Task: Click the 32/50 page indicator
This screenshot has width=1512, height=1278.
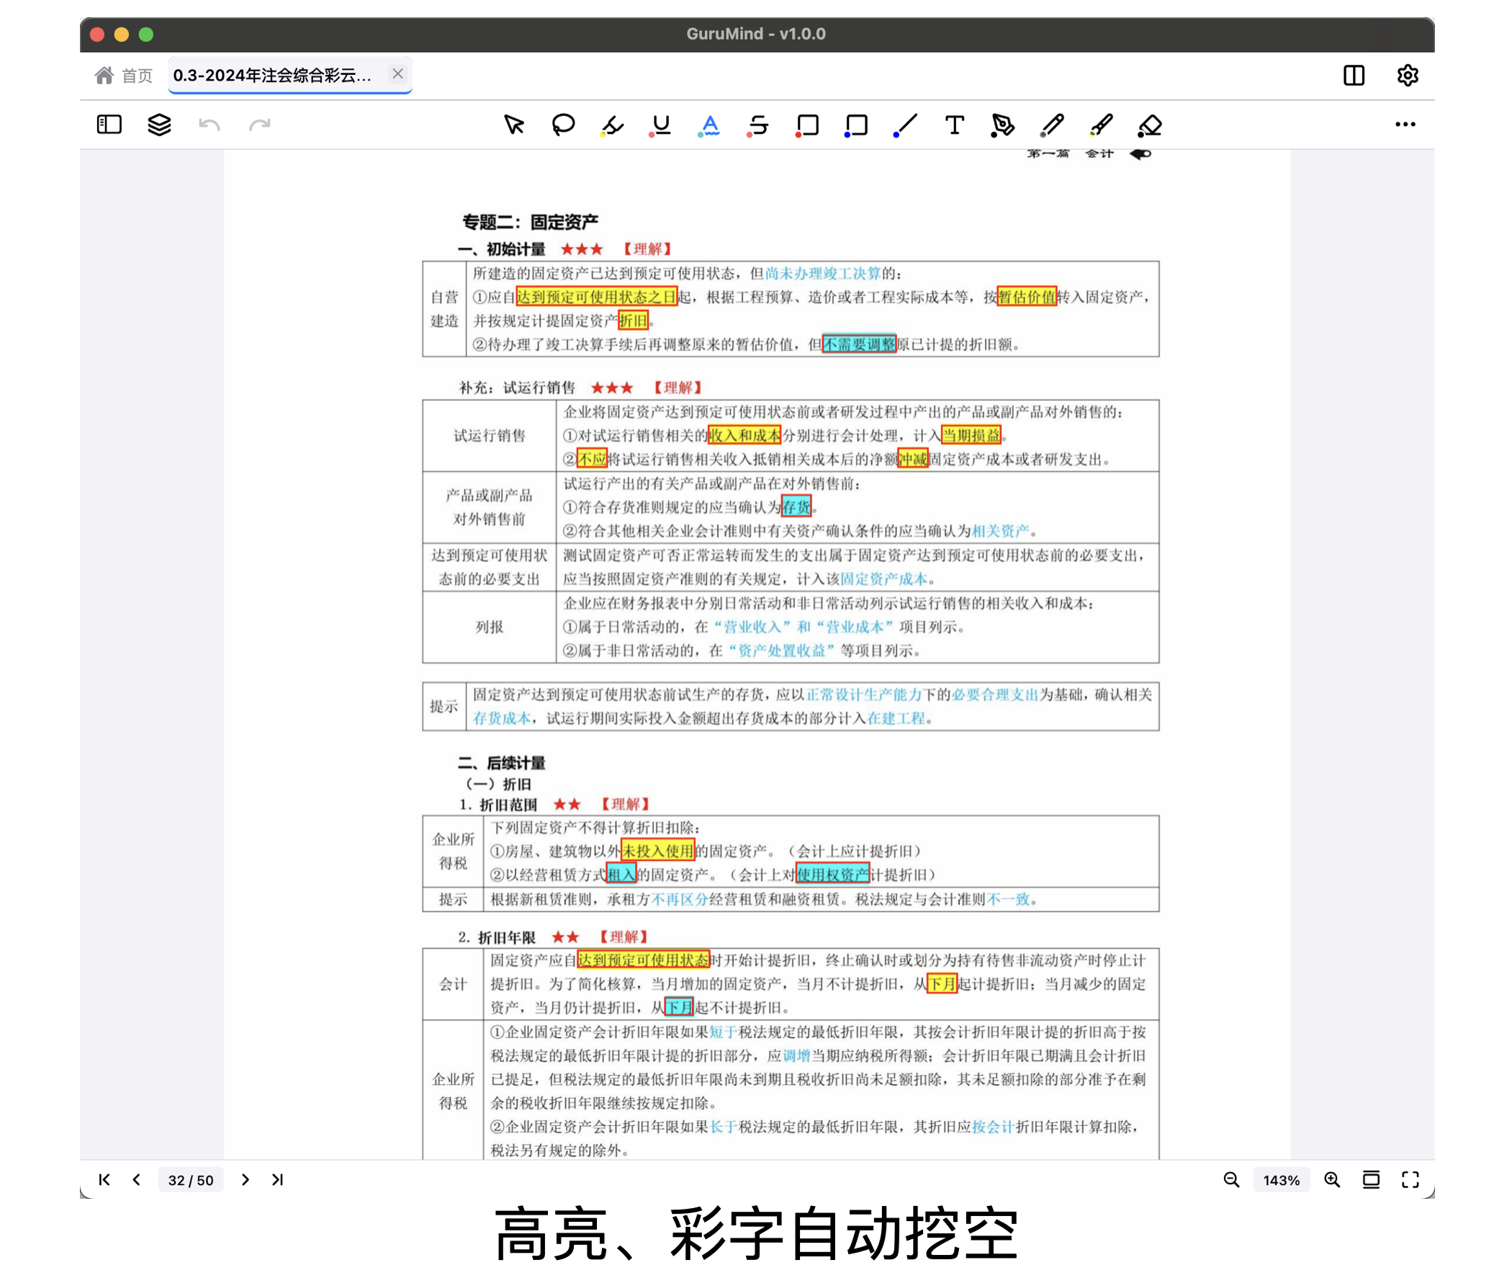Action: click(x=191, y=1179)
